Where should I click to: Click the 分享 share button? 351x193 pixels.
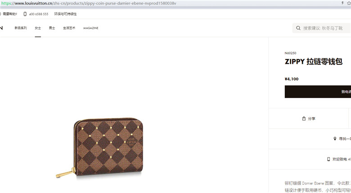(x=309, y=118)
